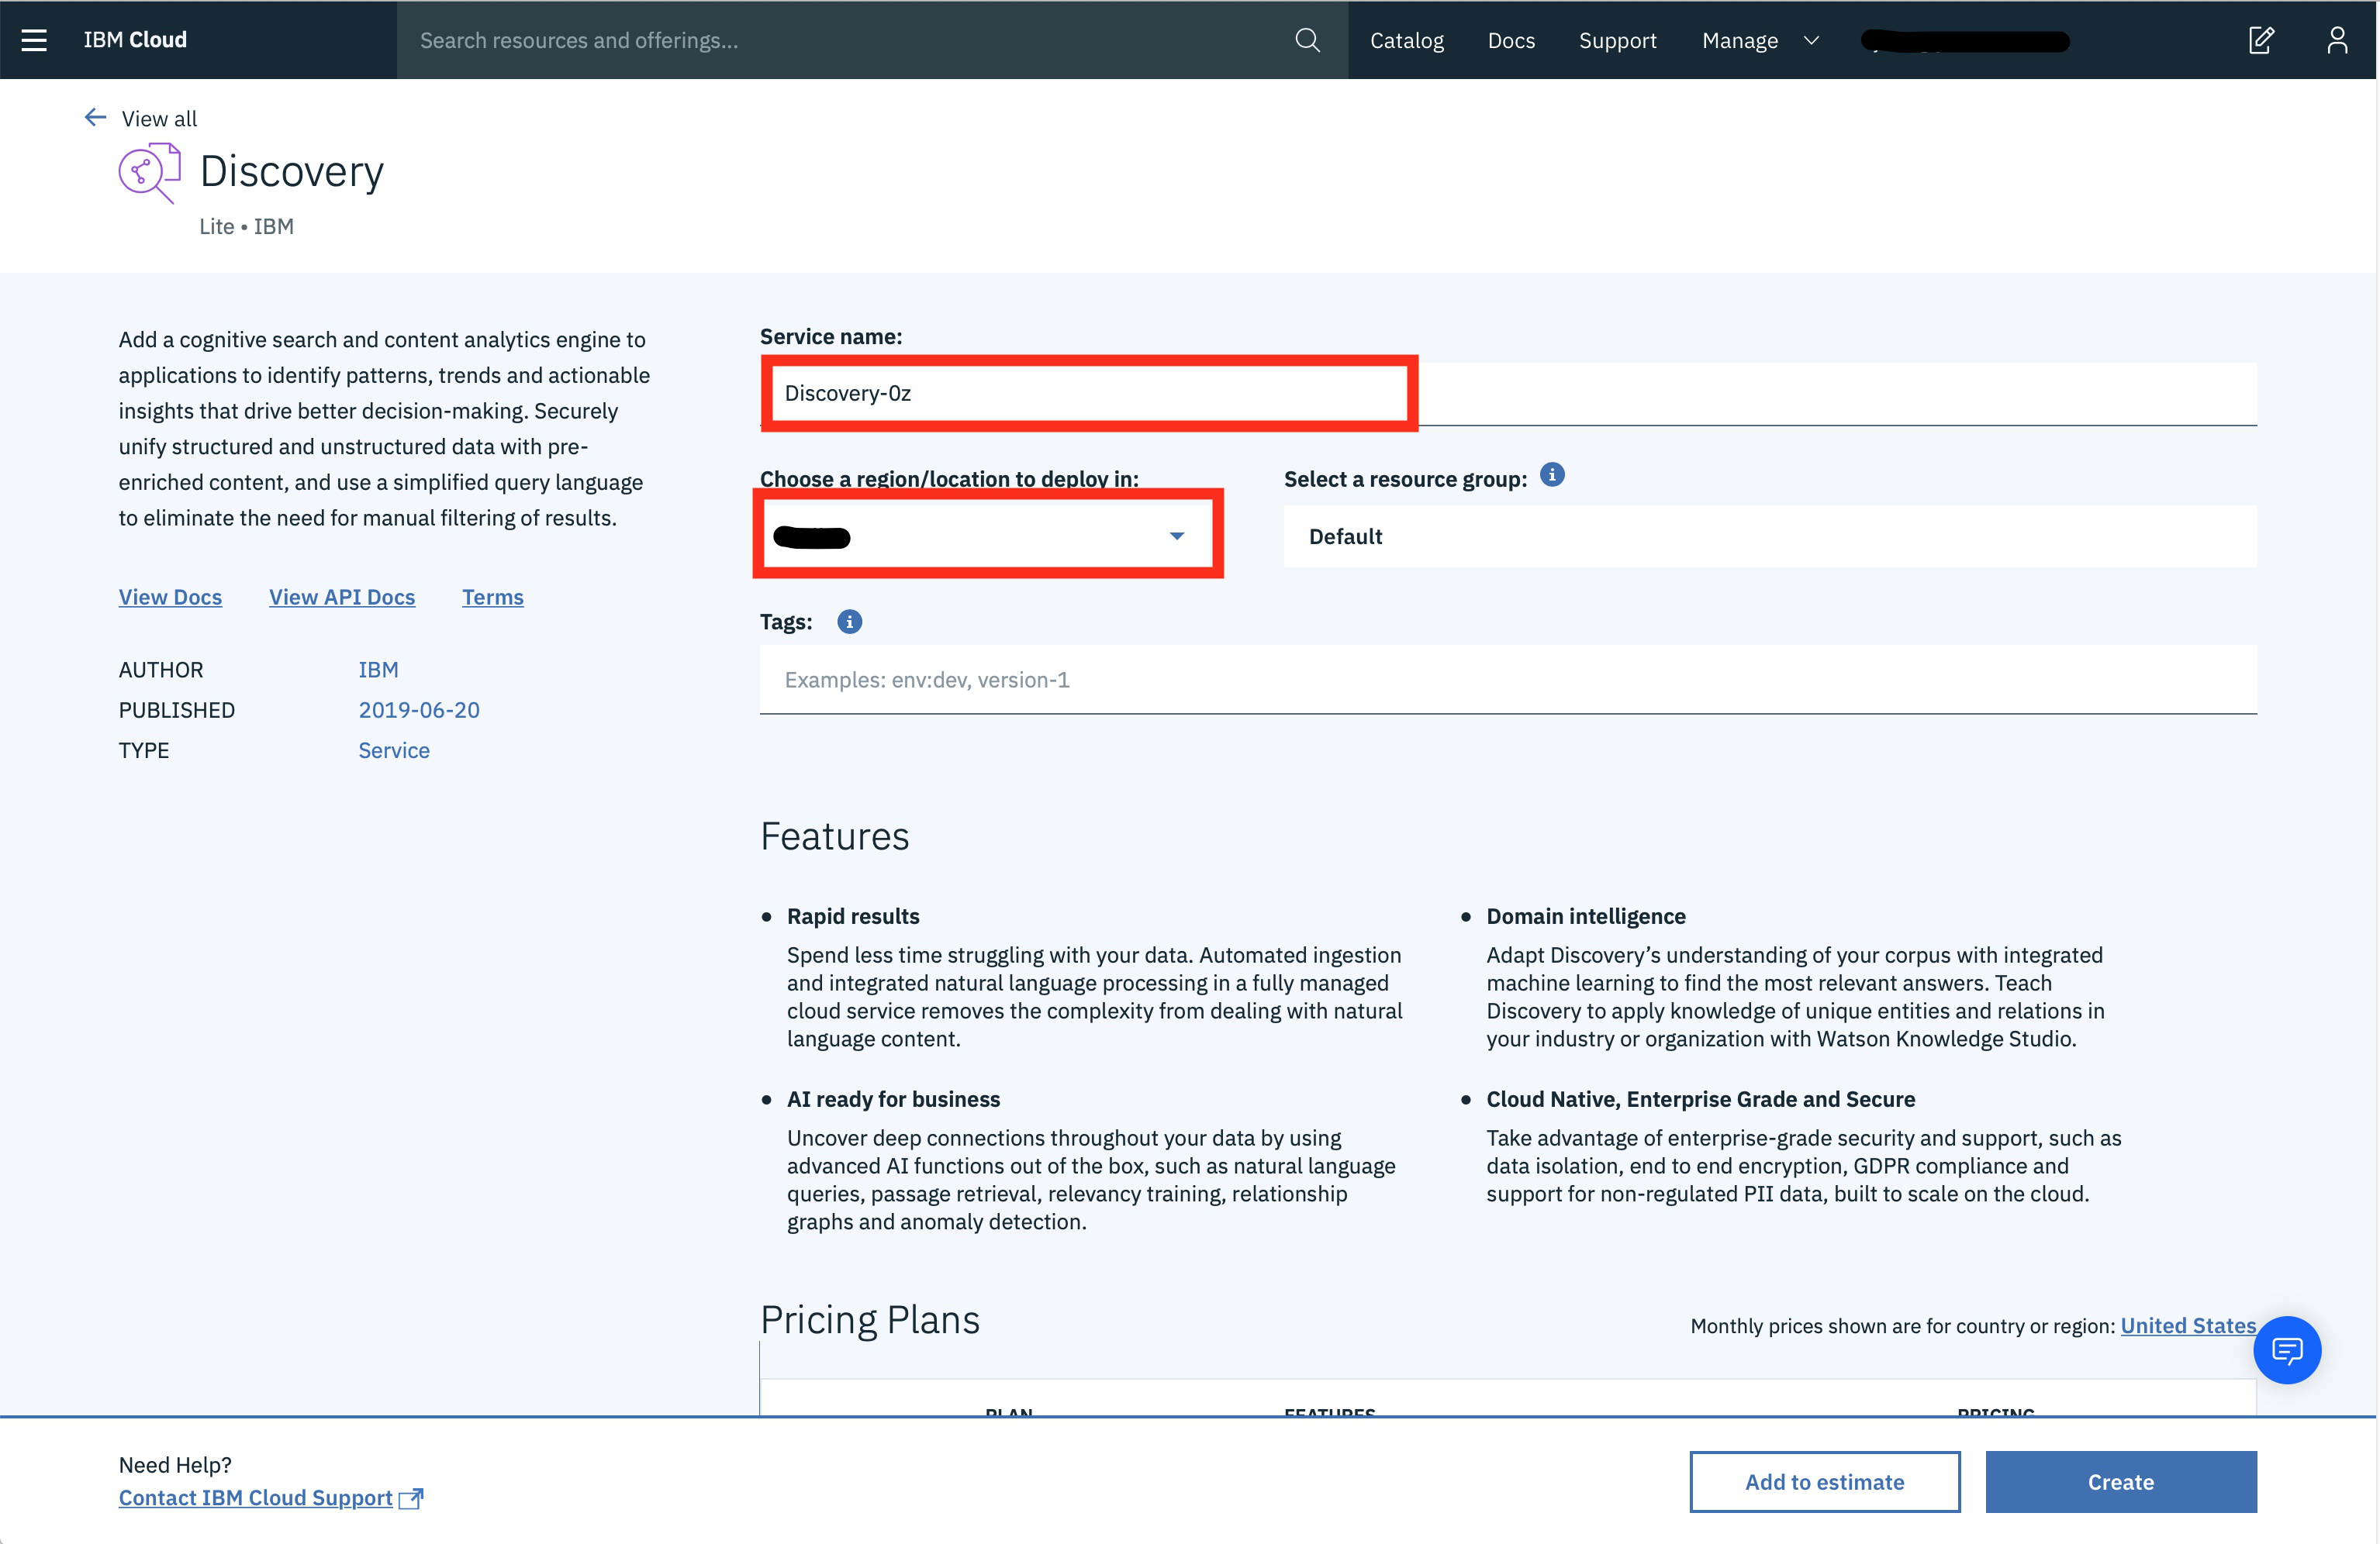
Task: Click the IBM Cloud home icon
Action: click(x=135, y=38)
